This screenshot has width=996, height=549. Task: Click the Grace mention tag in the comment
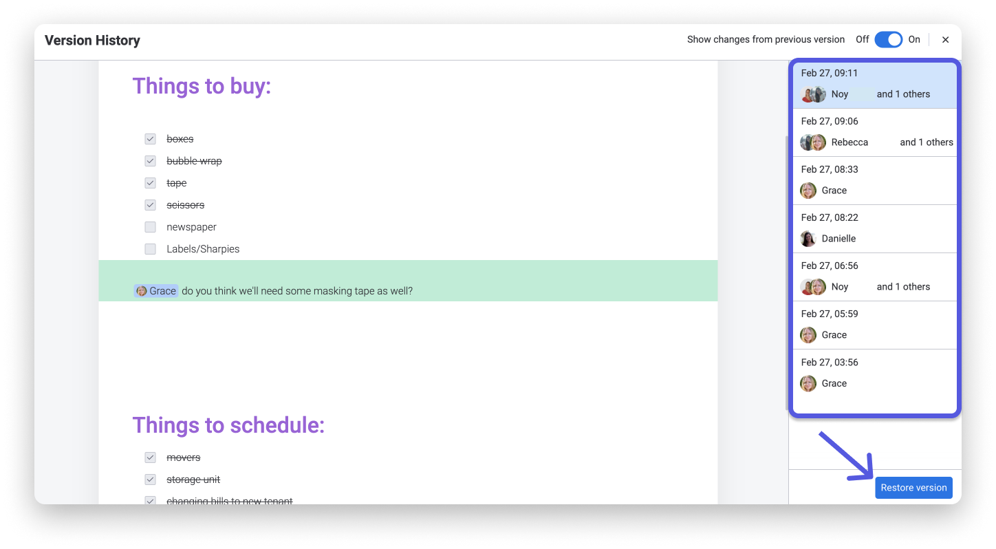[156, 291]
